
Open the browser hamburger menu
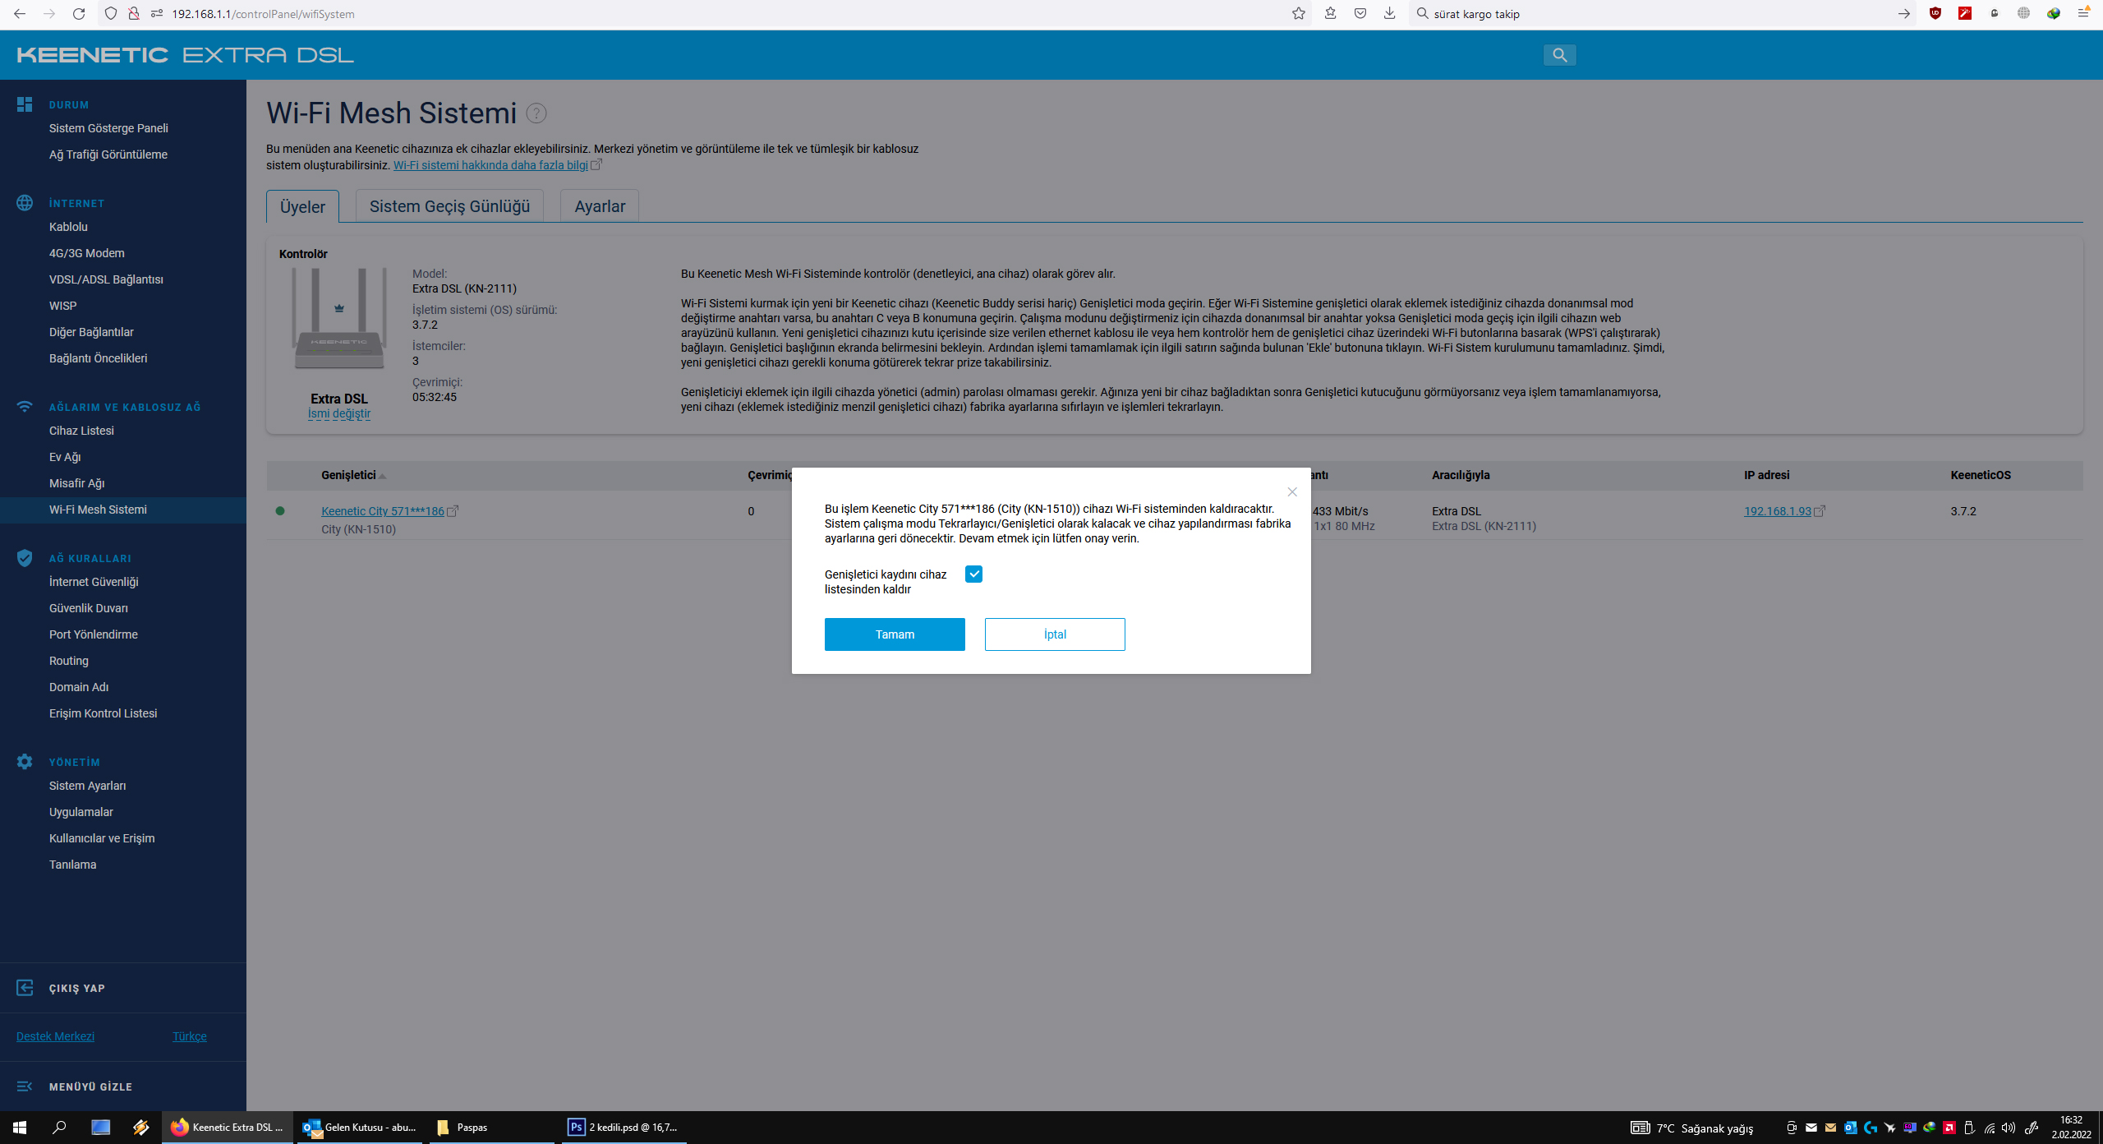2083,14
